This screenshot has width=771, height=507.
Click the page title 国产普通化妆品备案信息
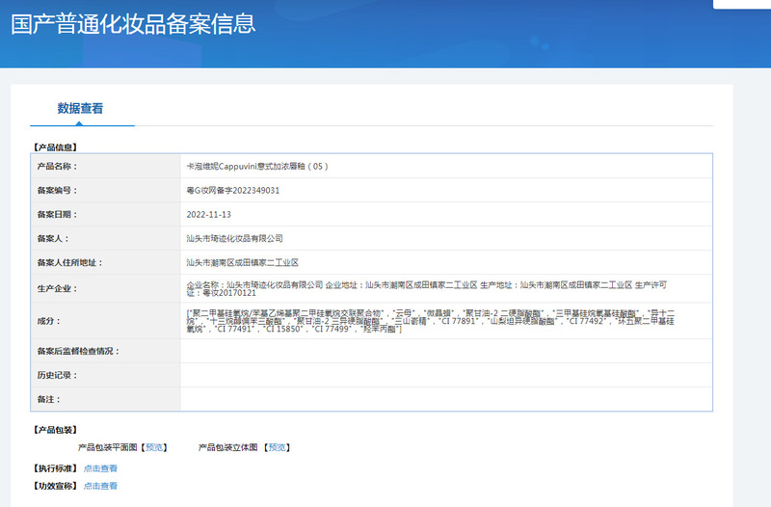click(133, 23)
